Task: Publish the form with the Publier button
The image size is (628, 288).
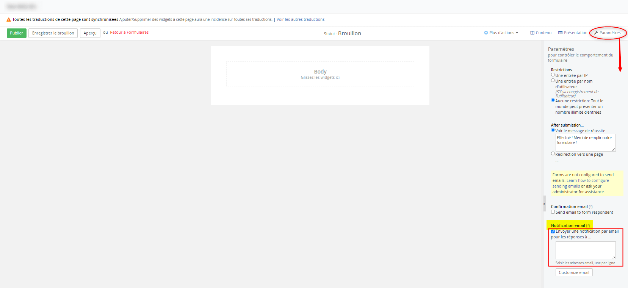Action: tap(16, 33)
